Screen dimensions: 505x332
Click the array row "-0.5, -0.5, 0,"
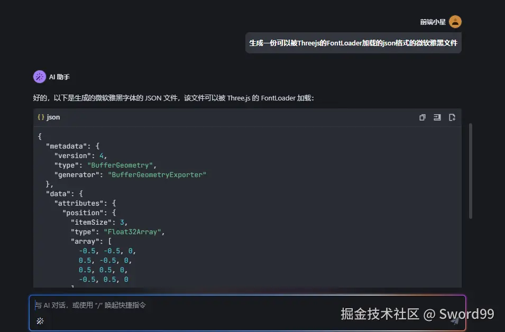(107, 251)
